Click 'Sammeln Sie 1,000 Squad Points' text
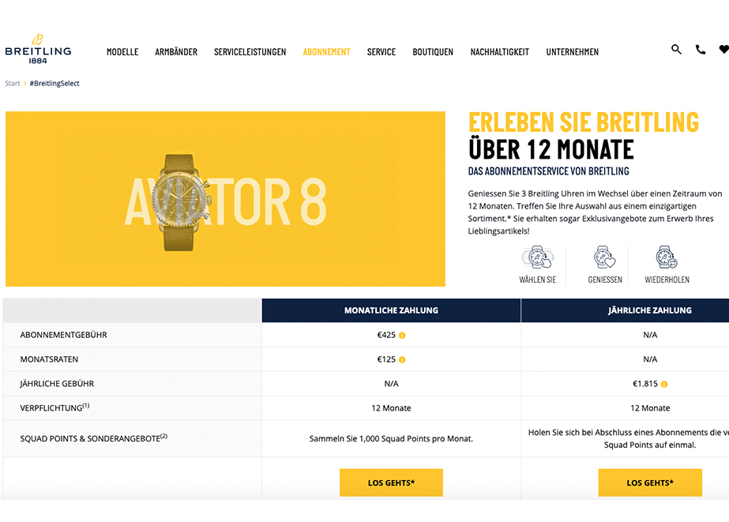The image size is (729, 522). pyautogui.click(x=391, y=438)
